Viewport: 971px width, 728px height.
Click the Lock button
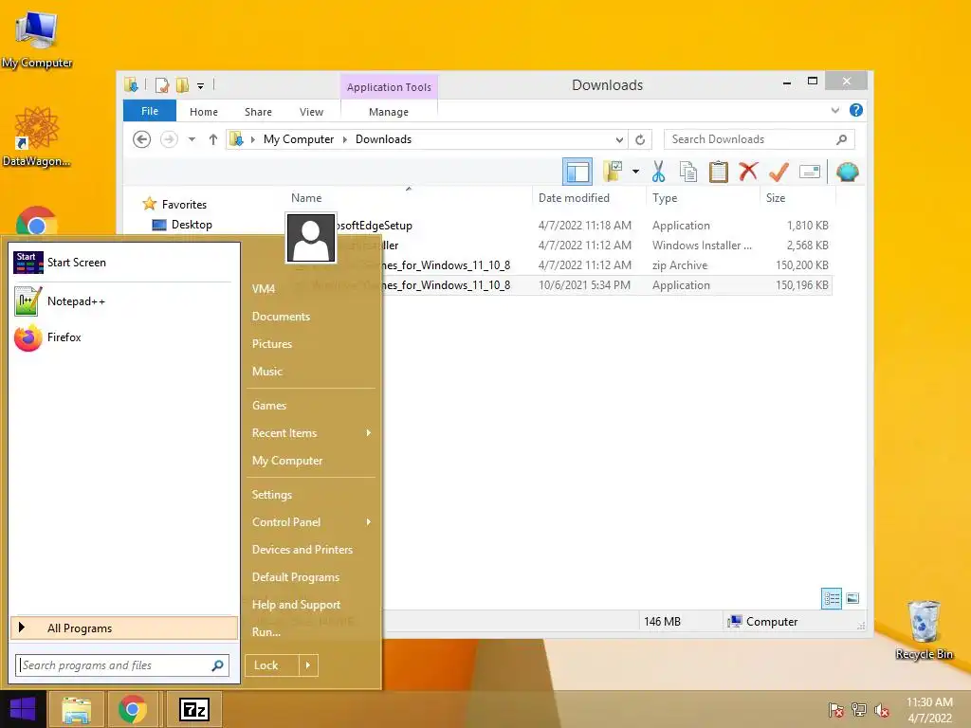(272, 665)
